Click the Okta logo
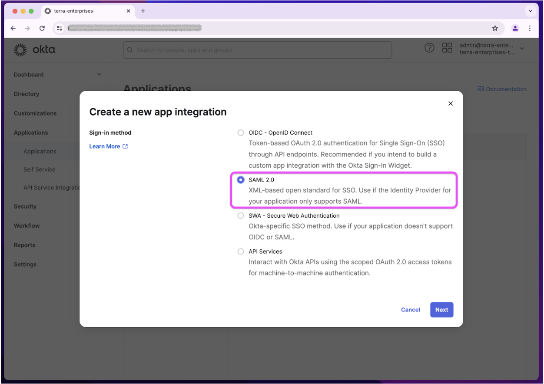The width and height of the screenshot is (544, 384). pyautogui.click(x=34, y=50)
